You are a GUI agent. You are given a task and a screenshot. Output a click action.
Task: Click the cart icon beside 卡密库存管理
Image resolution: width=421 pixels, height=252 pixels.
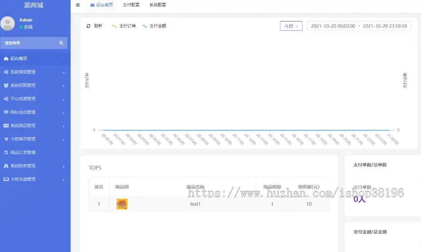pos(6,139)
